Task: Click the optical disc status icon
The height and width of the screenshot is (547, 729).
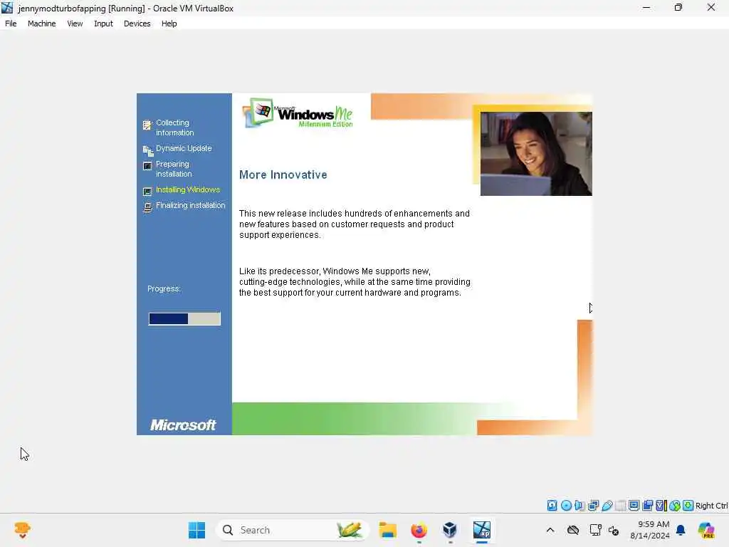Action: pyautogui.click(x=566, y=506)
